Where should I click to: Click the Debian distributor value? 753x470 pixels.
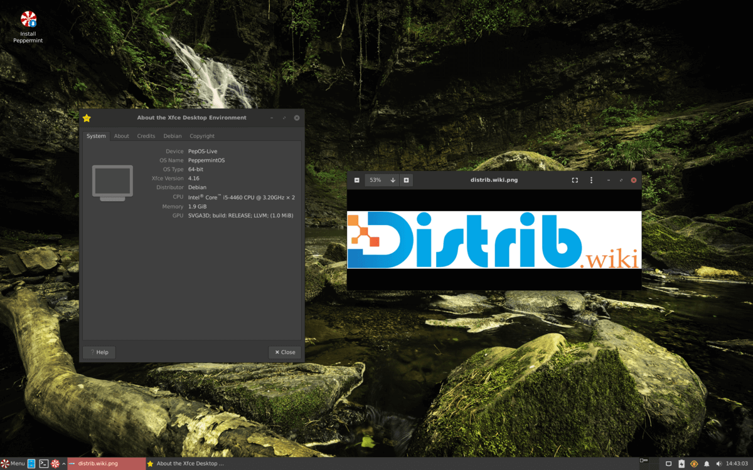point(197,187)
